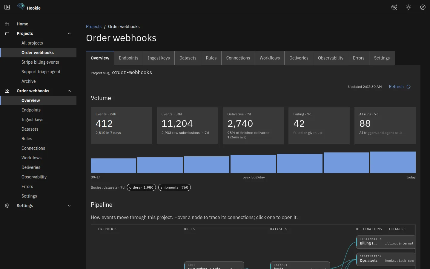Select the Datasets tab
This screenshot has width=430, height=269.
click(x=188, y=58)
